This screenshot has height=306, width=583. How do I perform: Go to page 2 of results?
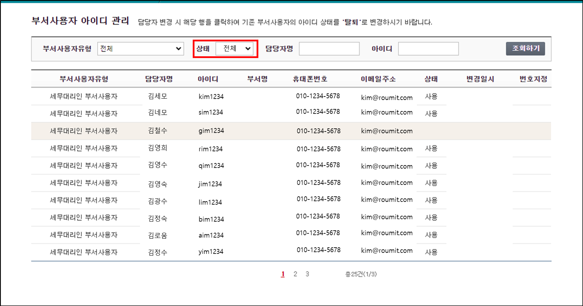(295, 274)
